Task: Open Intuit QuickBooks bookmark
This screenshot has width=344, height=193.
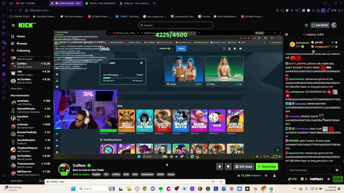Action: click(225, 16)
